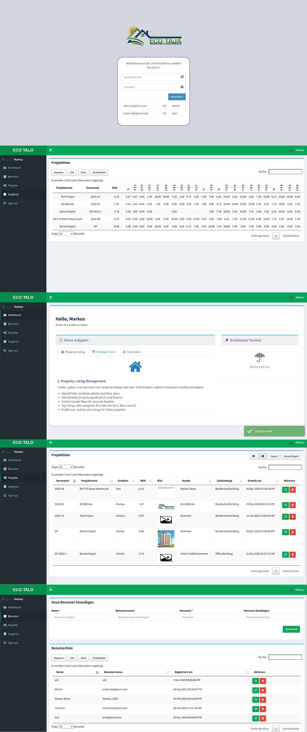Open the building thumbnail in the DP project row
The width and height of the screenshot is (307, 732).
click(x=166, y=539)
